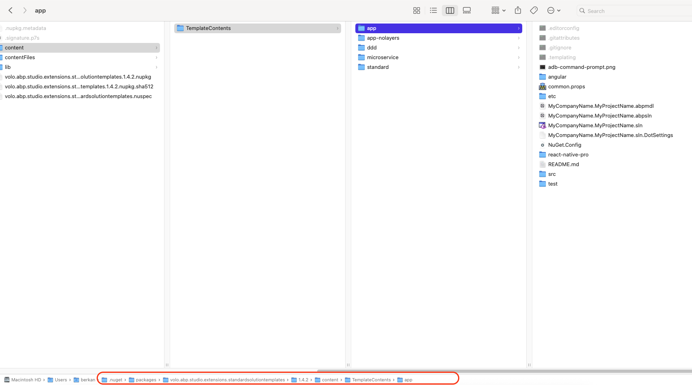
Task: Select the common.props file icon
Action: point(542,87)
